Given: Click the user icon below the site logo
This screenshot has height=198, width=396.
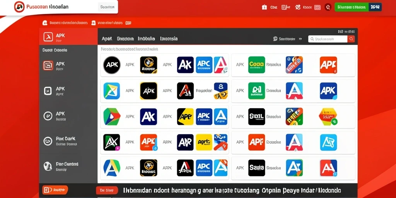Looking at the screenshot, I should tap(45, 23).
